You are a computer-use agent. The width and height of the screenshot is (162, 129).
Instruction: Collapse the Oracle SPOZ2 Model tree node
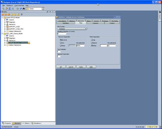(x=2, y=17)
